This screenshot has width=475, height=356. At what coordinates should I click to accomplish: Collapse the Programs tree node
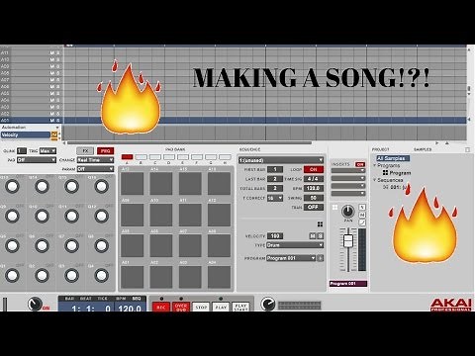tap(375, 165)
